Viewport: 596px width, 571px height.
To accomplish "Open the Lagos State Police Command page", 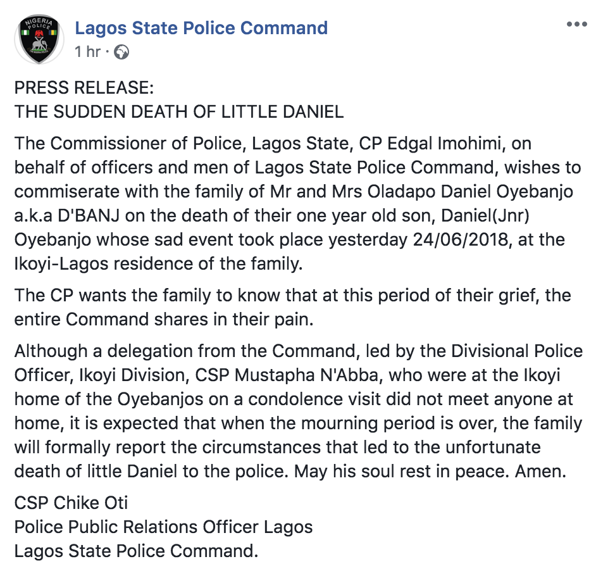I will 202,27.
